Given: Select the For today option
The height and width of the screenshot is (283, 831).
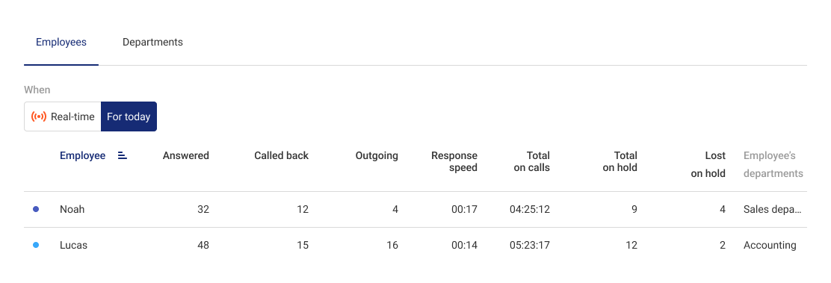Looking at the screenshot, I should [129, 116].
